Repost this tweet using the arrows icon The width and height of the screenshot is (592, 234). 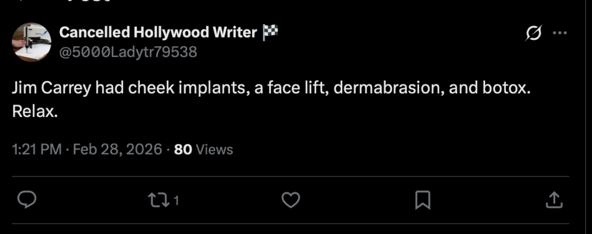tap(157, 200)
